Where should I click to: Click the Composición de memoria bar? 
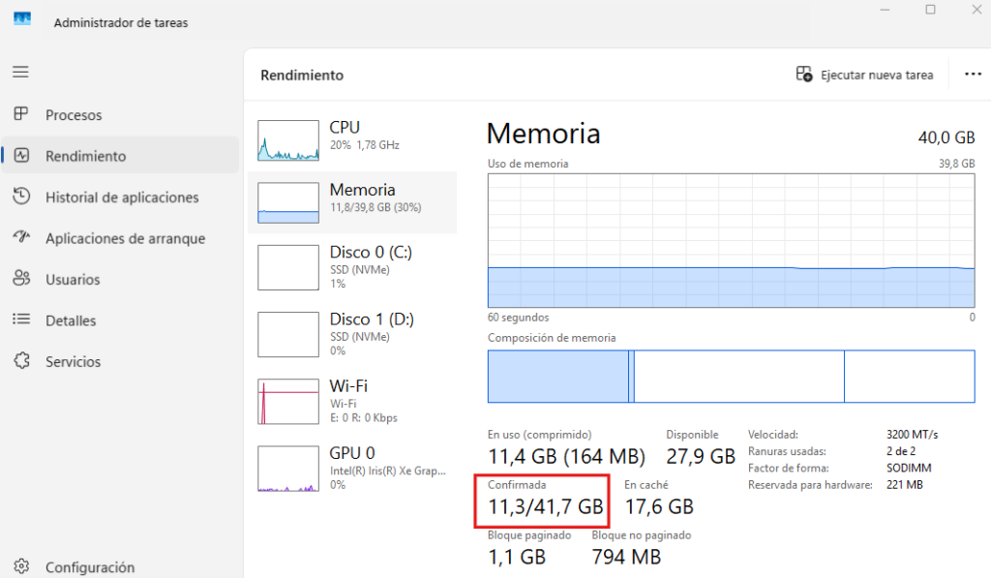point(731,377)
